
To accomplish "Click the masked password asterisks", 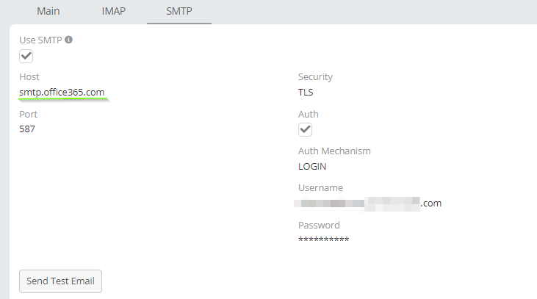I will coord(324,239).
